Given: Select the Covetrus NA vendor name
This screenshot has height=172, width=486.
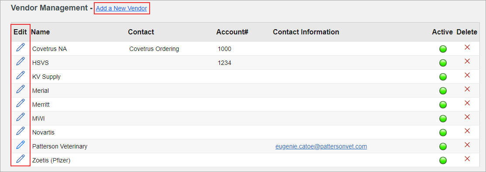Looking at the screenshot, I should [x=50, y=49].
